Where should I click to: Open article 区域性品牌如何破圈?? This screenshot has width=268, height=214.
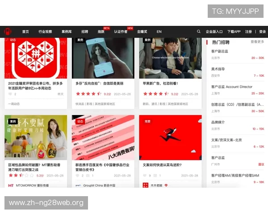[34, 167]
